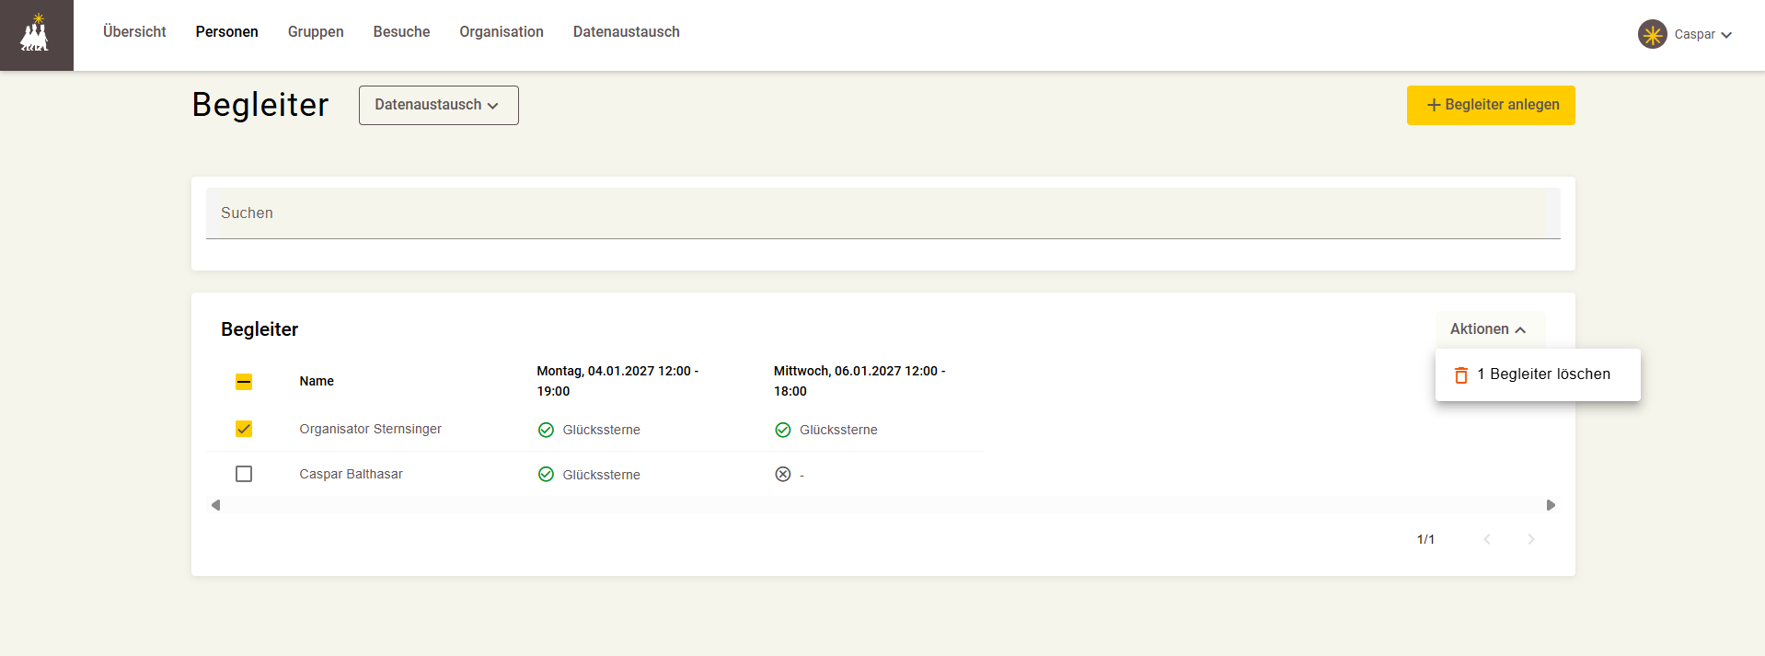
Task: Click green check icon in Caspar Balthasar row
Action: (546, 474)
